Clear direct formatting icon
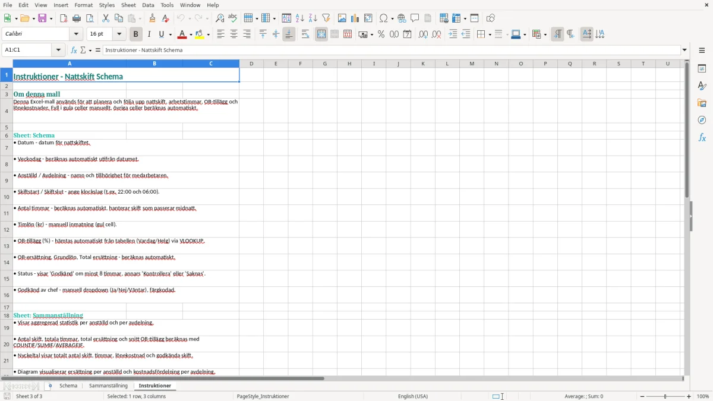713x401 pixels. click(165, 18)
